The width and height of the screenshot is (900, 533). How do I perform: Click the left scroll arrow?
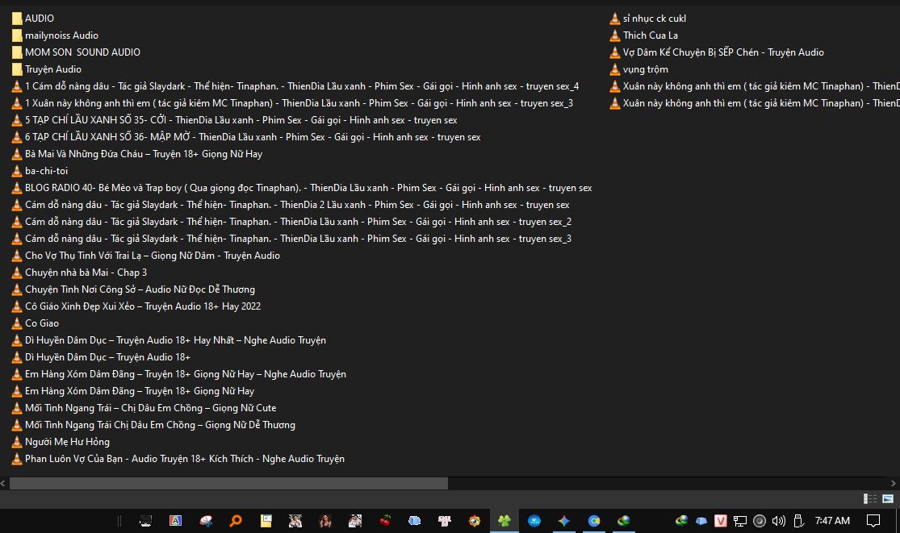(x=3, y=484)
